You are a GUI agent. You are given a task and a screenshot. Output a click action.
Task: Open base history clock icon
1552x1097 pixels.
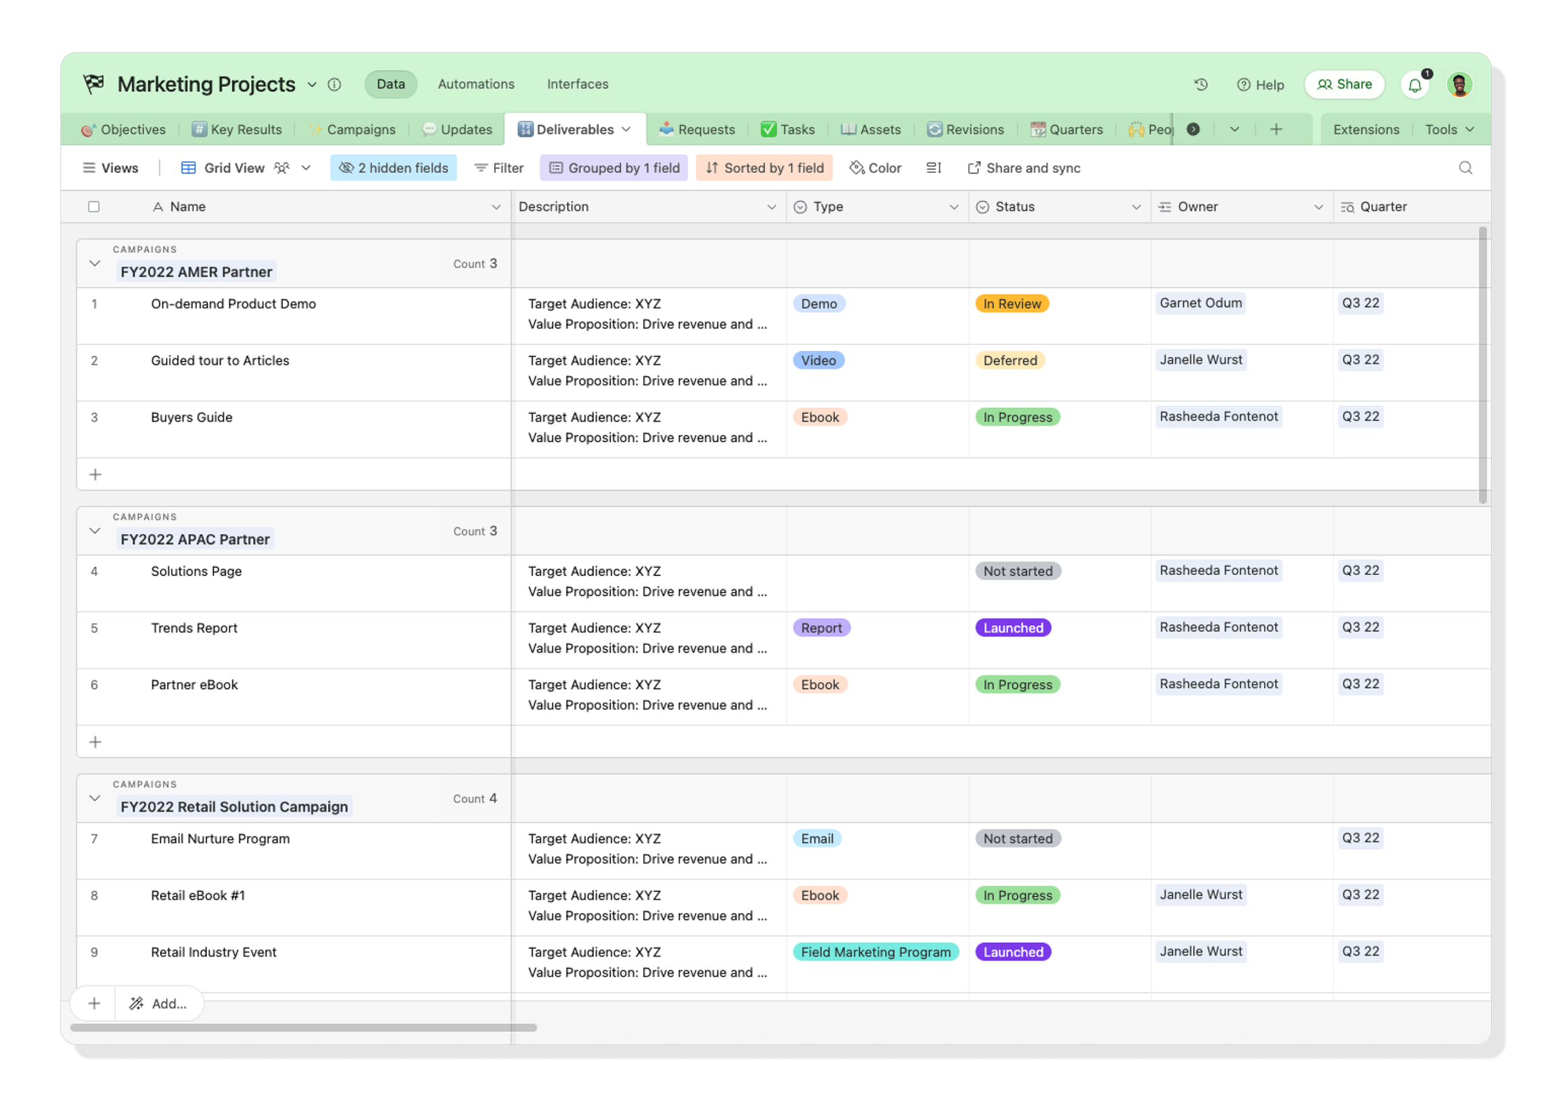point(1200,84)
